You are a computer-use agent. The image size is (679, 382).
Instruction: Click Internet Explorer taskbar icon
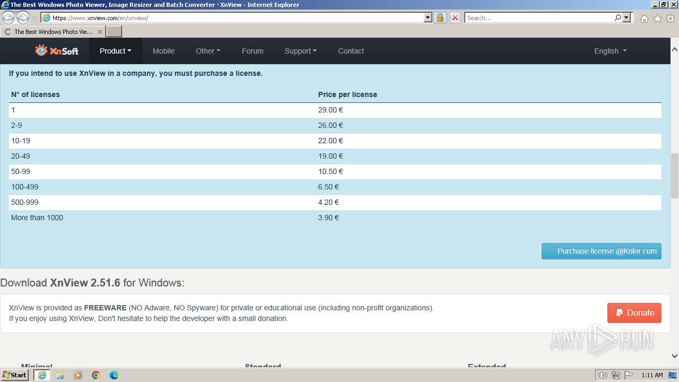[x=41, y=375]
